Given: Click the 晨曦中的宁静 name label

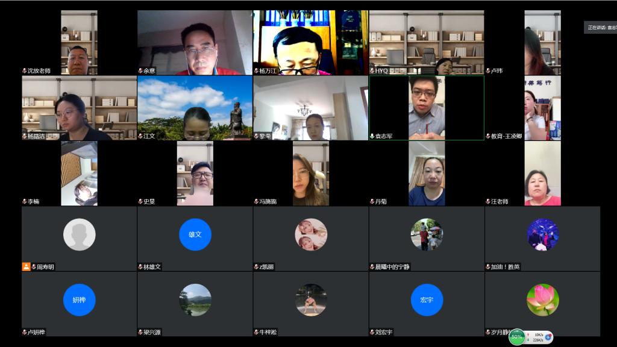Looking at the screenshot, I should (x=392, y=267).
